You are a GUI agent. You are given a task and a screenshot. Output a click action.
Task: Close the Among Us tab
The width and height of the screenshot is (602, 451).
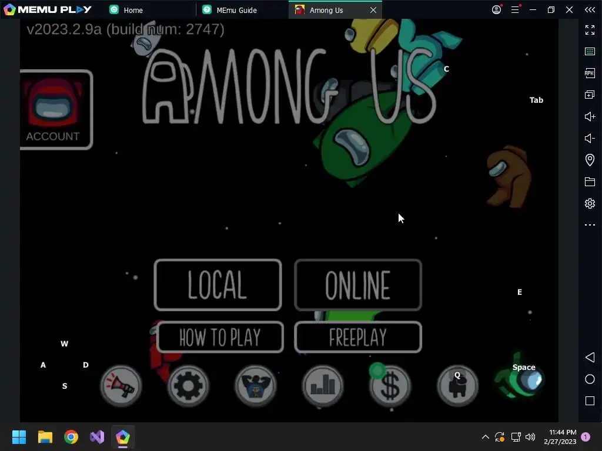373,10
